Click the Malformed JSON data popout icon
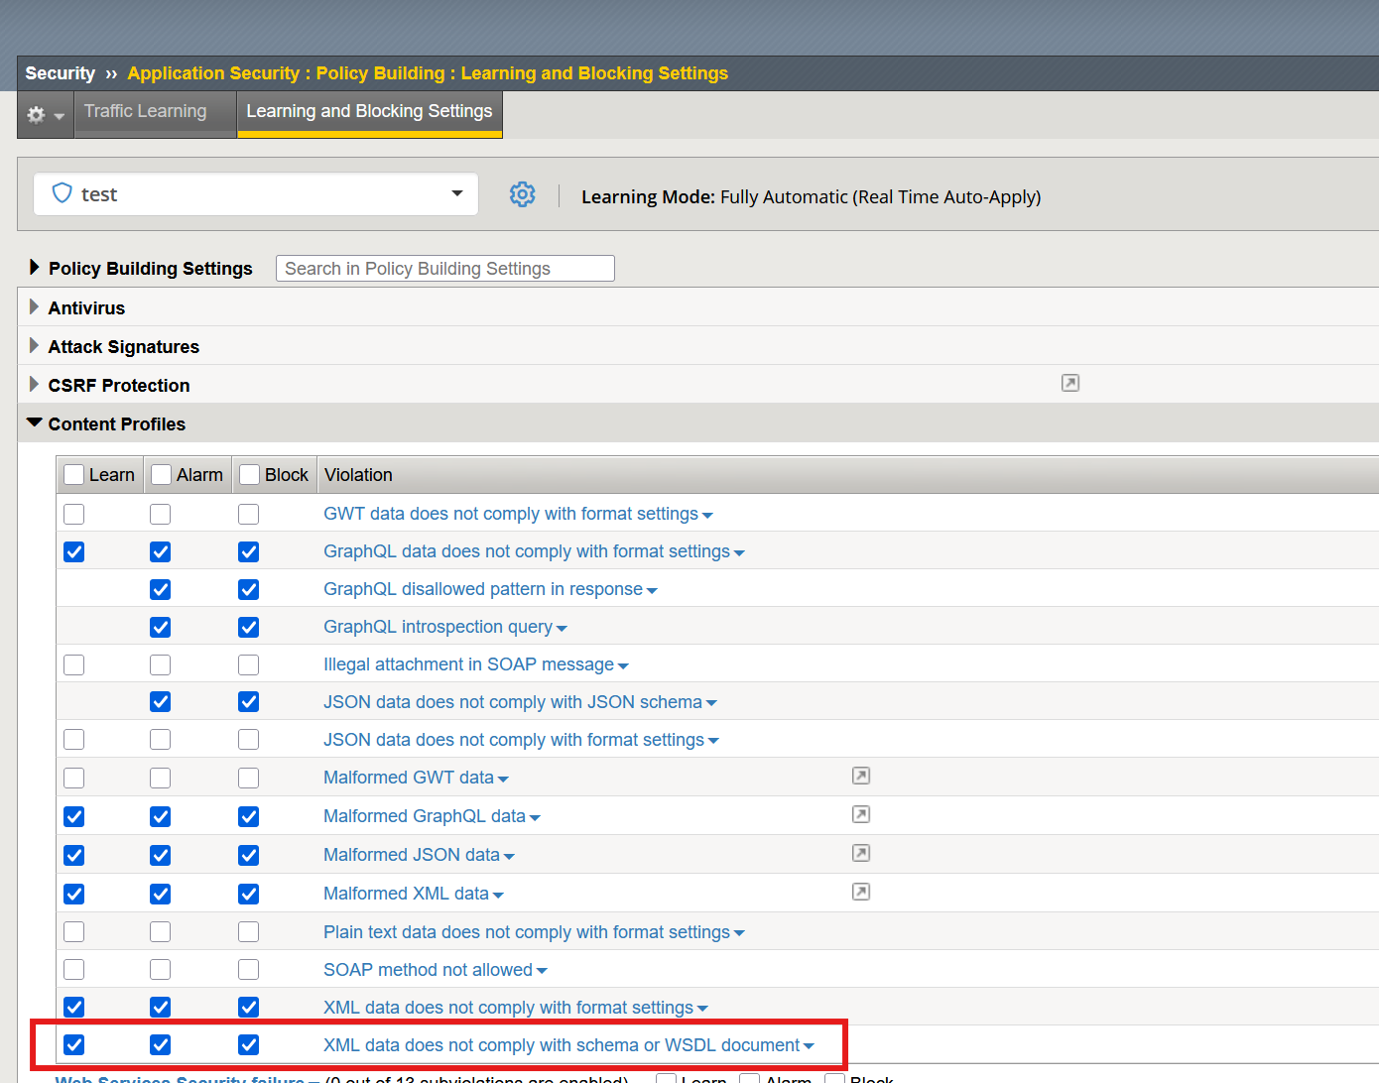The height and width of the screenshot is (1083, 1379). point(860,853)
